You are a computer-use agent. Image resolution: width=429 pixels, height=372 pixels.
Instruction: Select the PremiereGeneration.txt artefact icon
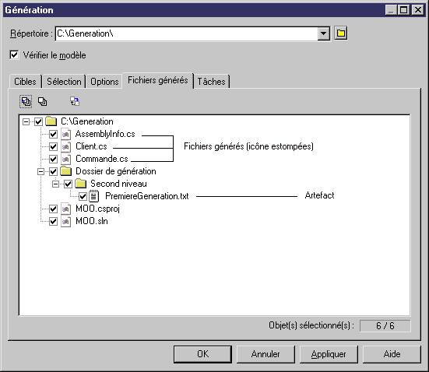click(94, 196)
